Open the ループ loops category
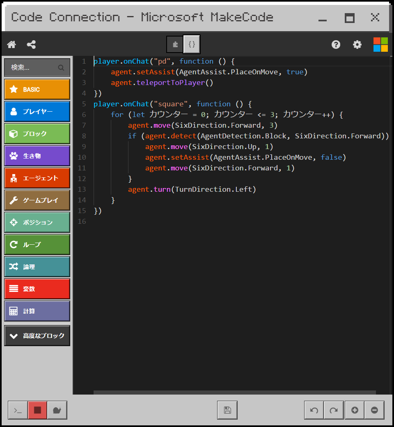 37,244
